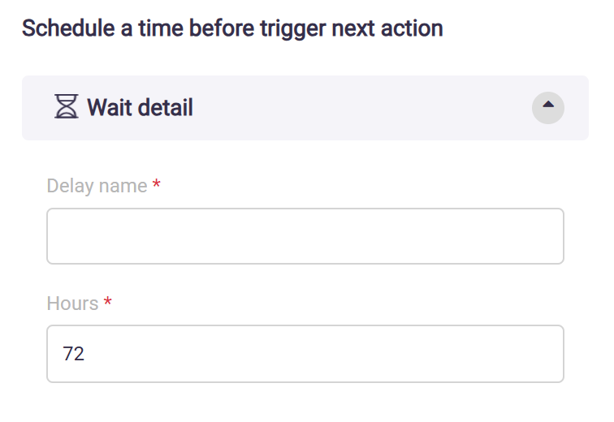614x422 pixels.
Task: Focus the empty Delay name text field
Action: (x=305, y=236)
